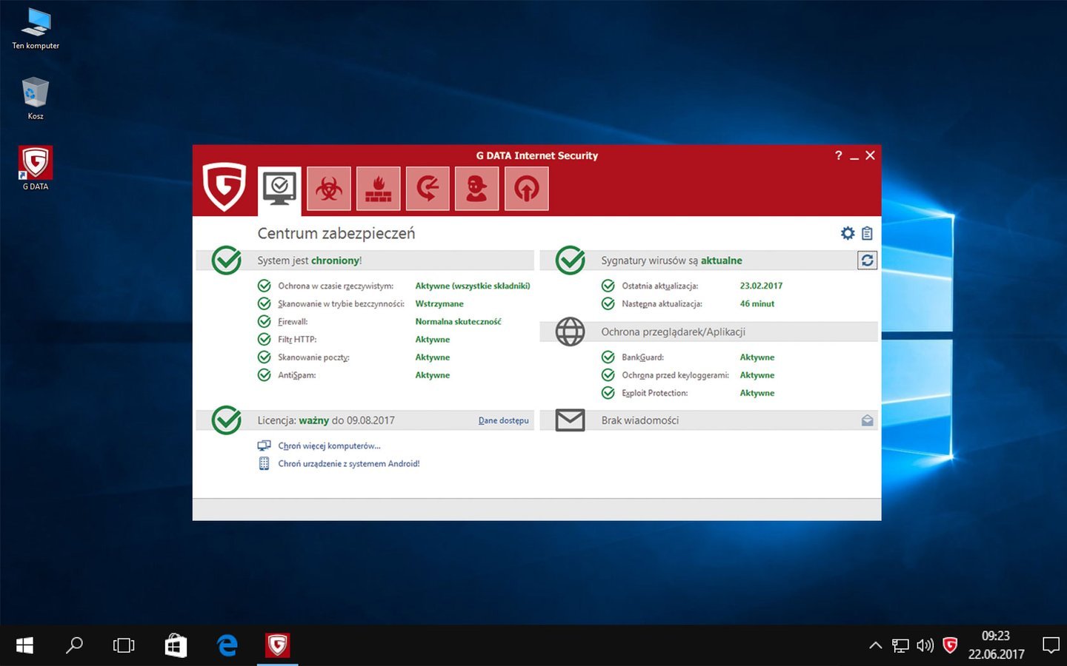Toggle the Firewall status entry
The image size is (1067, 666).
[458, 322]
